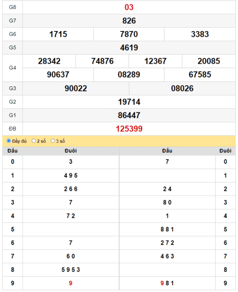Click the G5 result 4619
This screenshot has width=238, height=292.
129,48
